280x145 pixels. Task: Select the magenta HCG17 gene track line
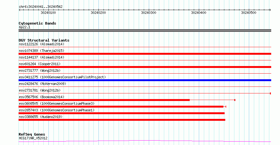(145, 141)
